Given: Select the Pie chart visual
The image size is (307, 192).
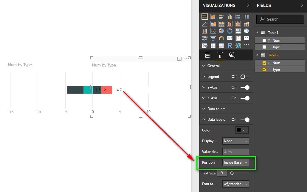Looking at the screenshot, I should click(221, 31).
